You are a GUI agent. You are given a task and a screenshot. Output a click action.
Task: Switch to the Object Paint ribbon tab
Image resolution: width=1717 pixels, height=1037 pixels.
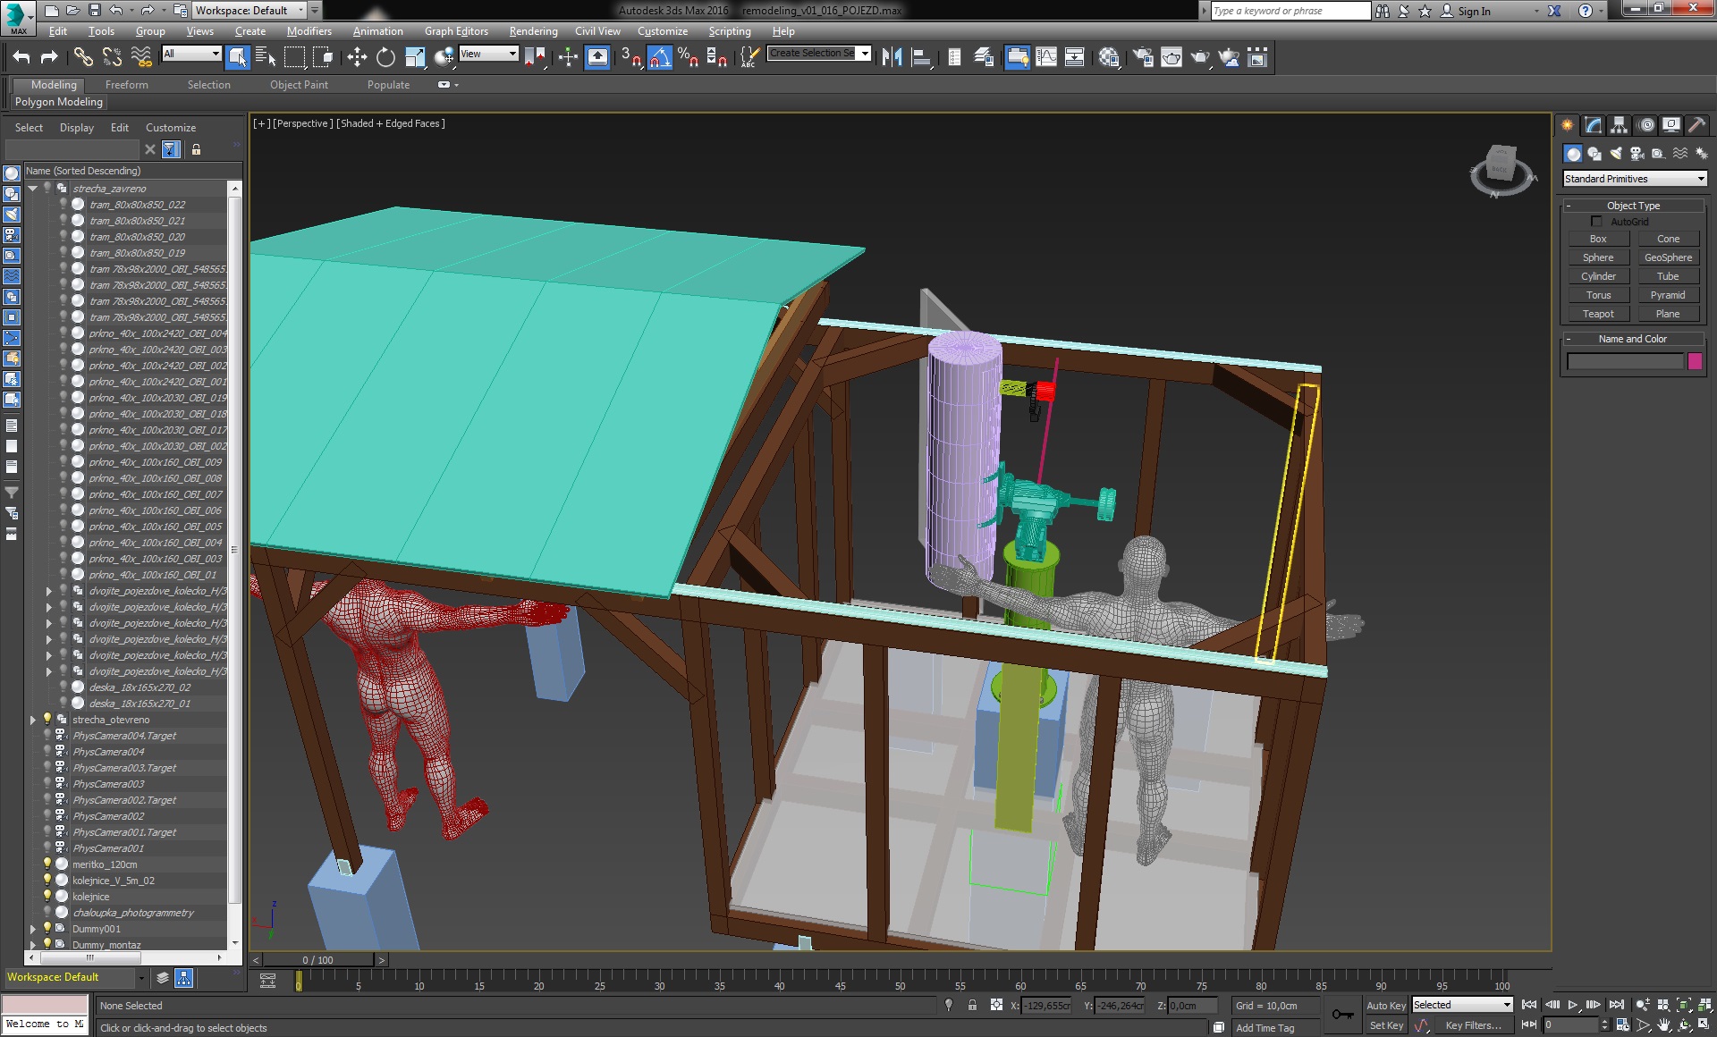(300, 85)
